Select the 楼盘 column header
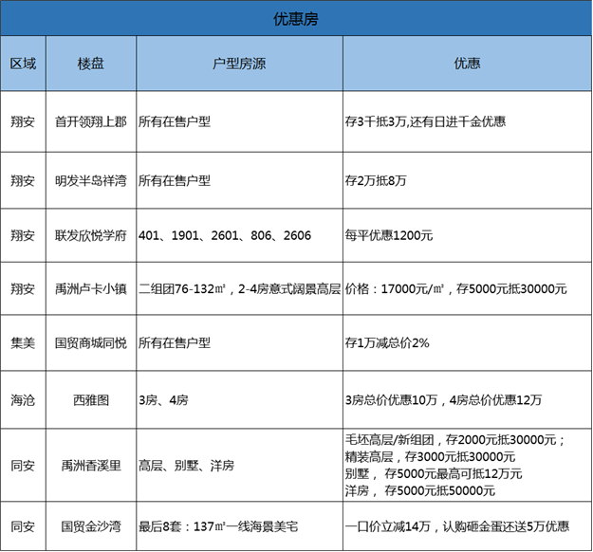 tap(91, 64)
